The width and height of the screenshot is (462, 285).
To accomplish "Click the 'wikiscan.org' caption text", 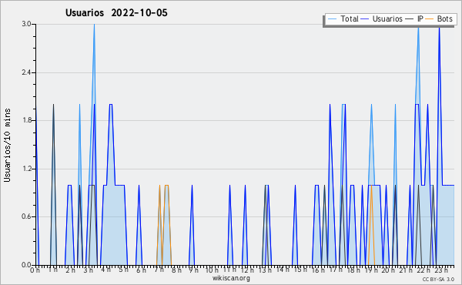I will (231, 278).
